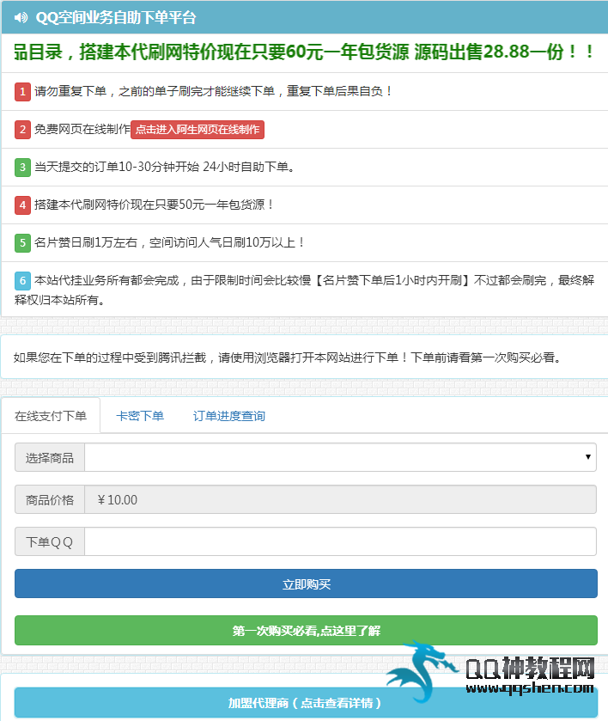Viewport: 608px width, 721px height.
Task: Click 第一次购买必看,点这里了解 button
Action: pyautogui.click(x=306, y=631)
